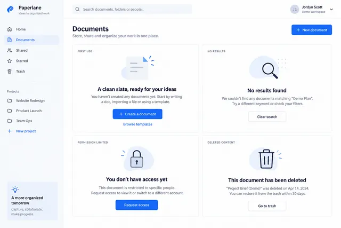Viewport: 341px width, 228px height.
Task: Expand the Jordyn Scott account chevron
Action: click(x=331, y=10)
